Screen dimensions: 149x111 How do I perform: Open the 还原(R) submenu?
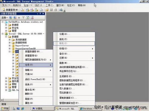click(74, 58)
